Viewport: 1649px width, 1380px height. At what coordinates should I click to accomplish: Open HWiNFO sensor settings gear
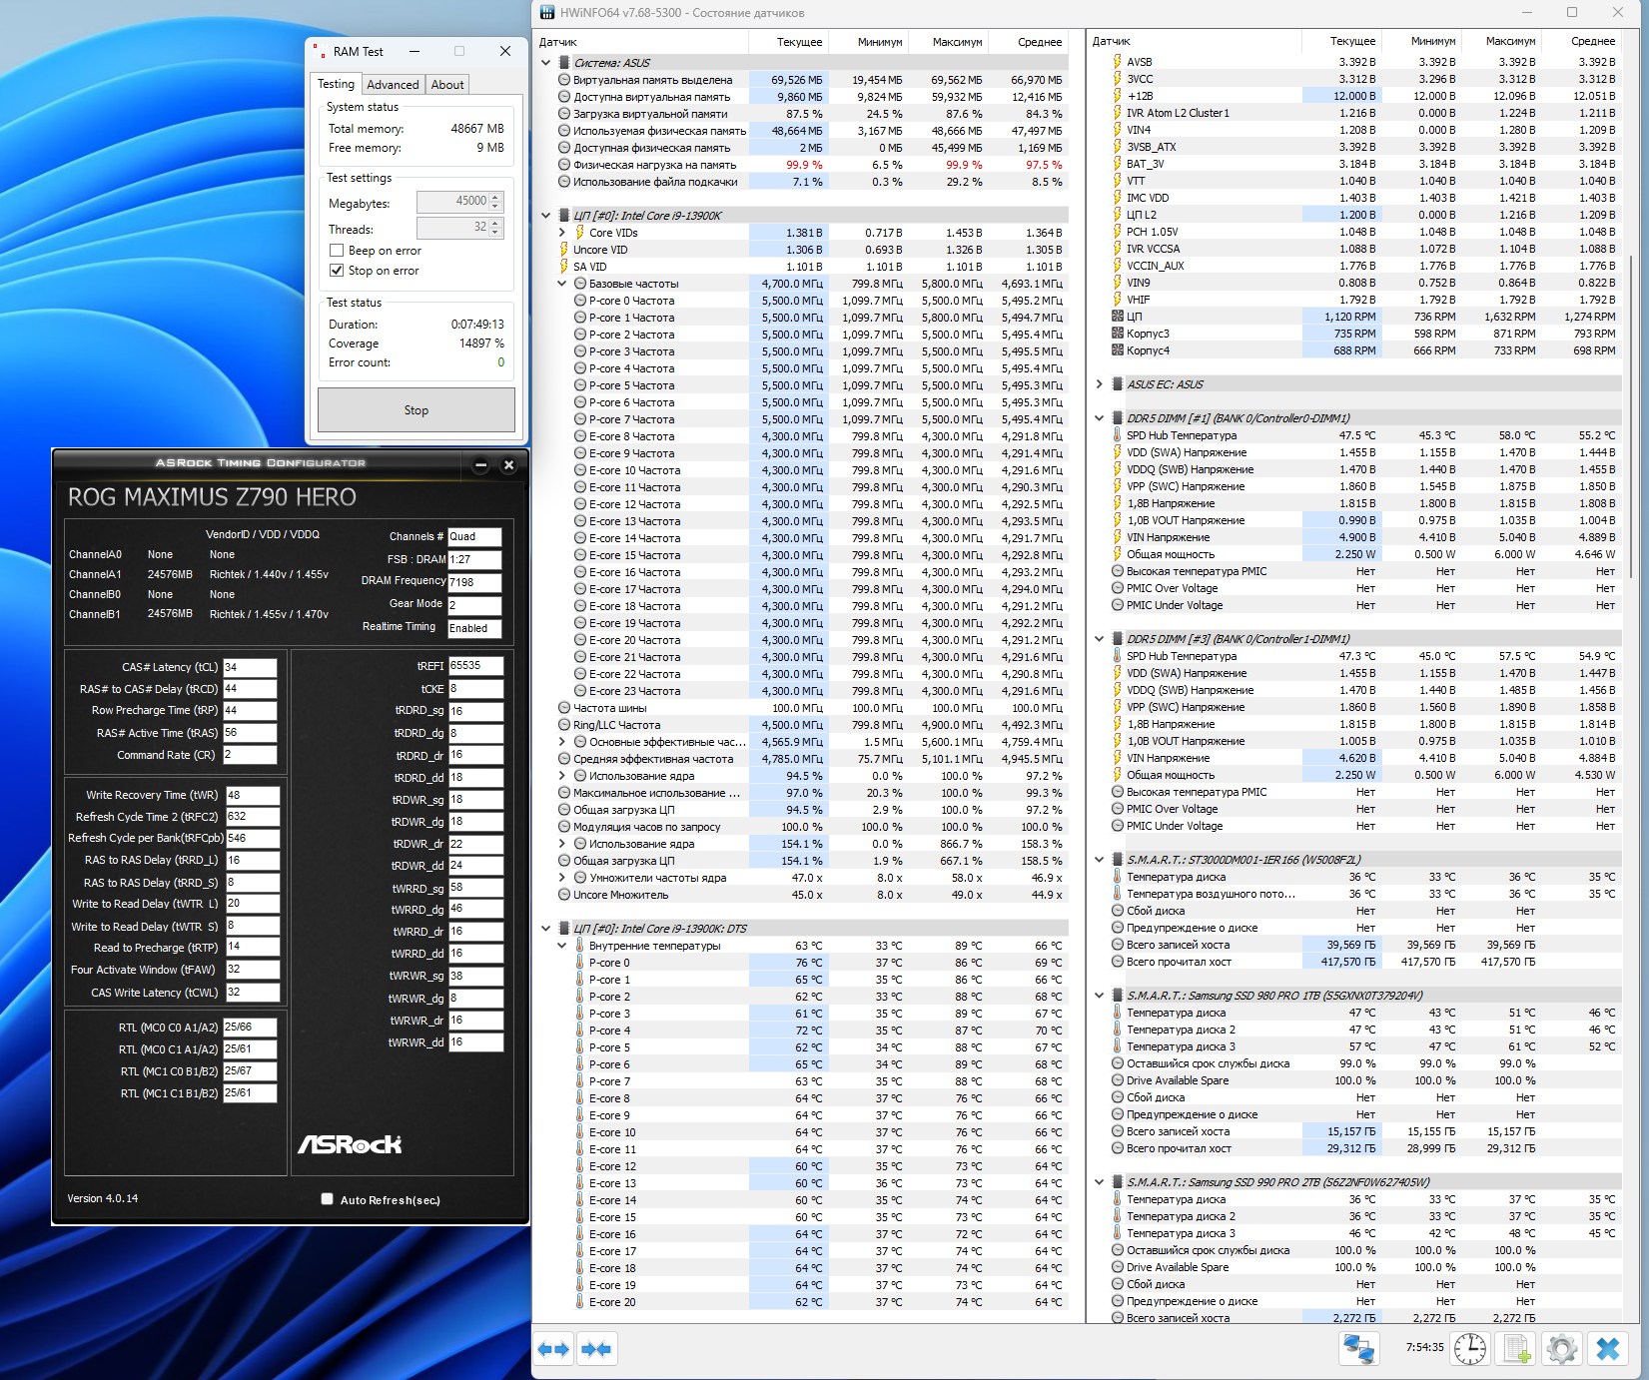point(1562,1349)
